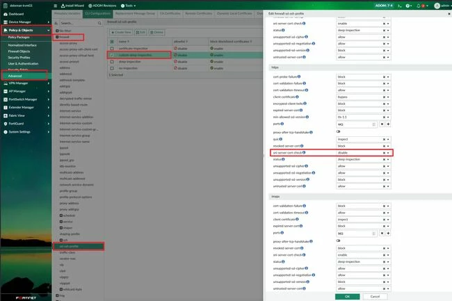Click info icon beside https quic
Viewport: 452px width, 301px height.
click(281, 139)
